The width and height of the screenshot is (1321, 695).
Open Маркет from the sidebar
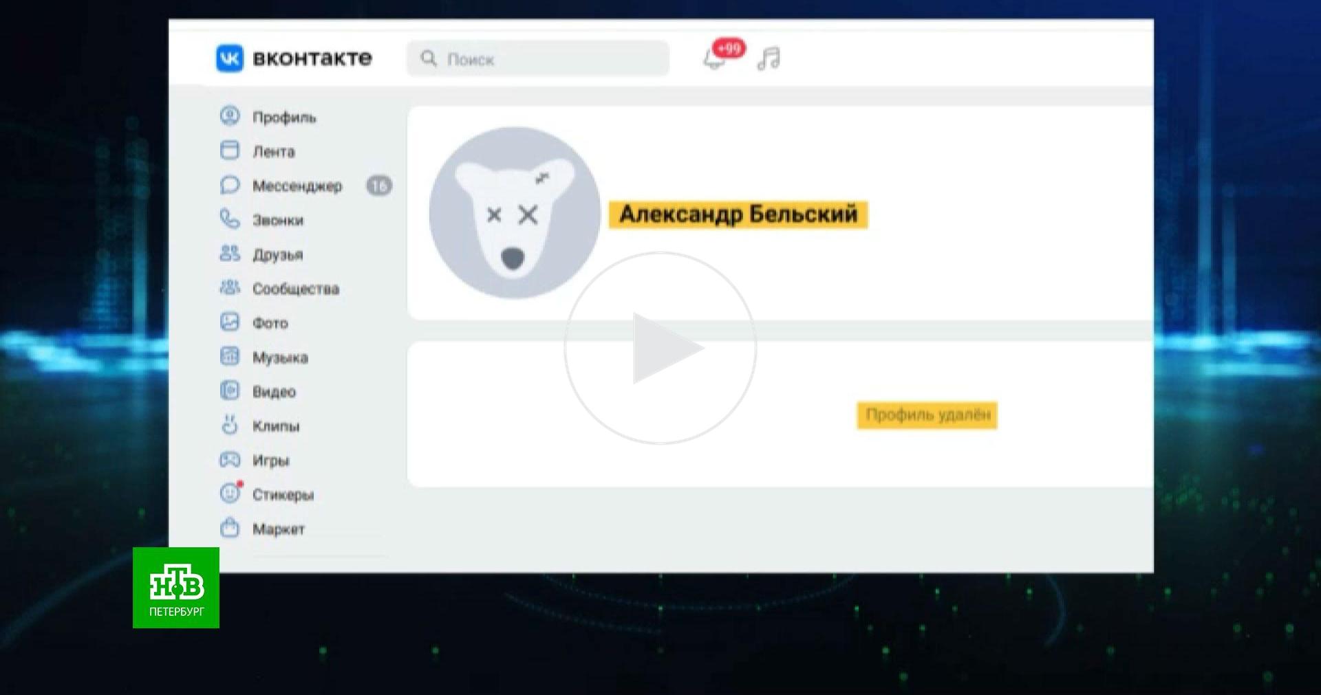278,529
